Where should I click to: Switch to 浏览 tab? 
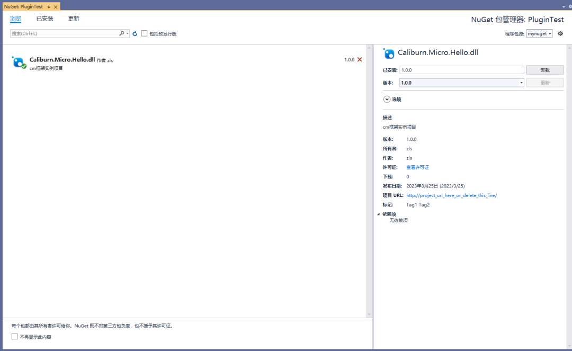pos(16,19)
